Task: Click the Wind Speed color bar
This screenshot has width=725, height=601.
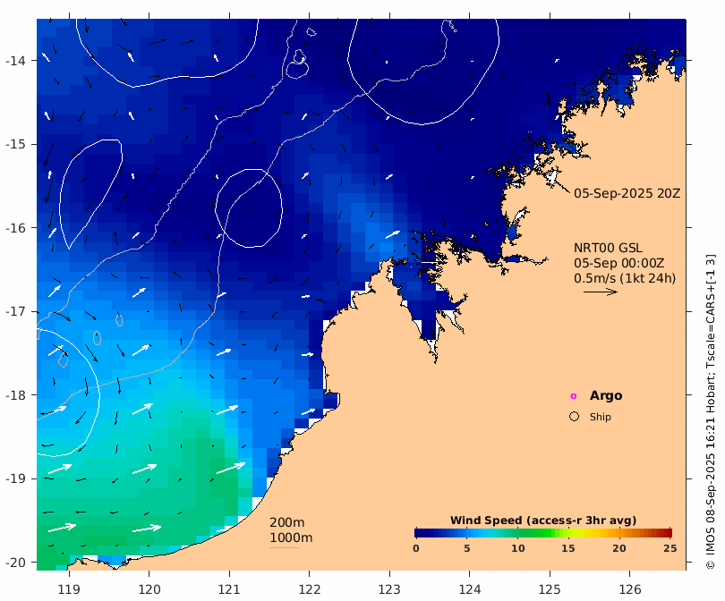Action: [543, 533]
